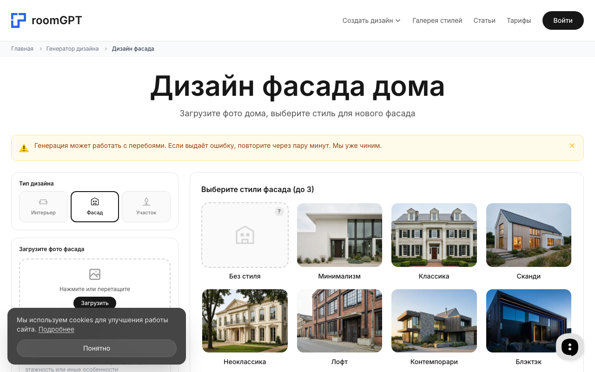The width and height of the screenshot is (595, 372).
Task: Choose the Без стиля placeholder card
Action: pos(245,235)
